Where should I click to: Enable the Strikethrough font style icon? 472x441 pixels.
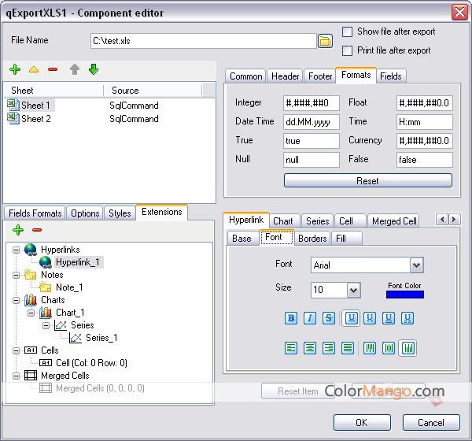click(x=329, y=319)
